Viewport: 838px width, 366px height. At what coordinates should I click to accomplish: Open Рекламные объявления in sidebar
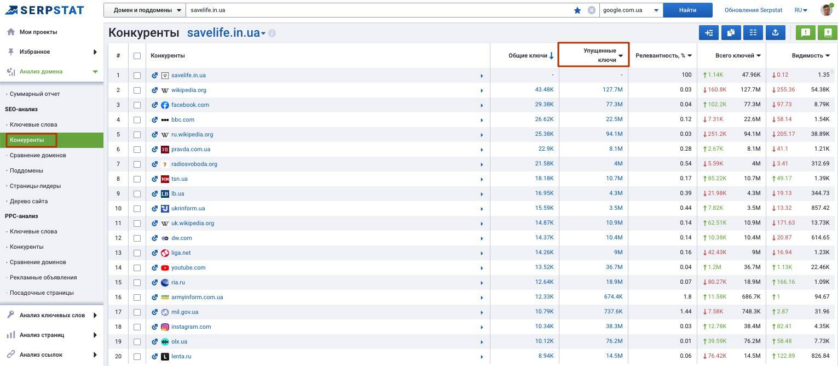(43, 277)
